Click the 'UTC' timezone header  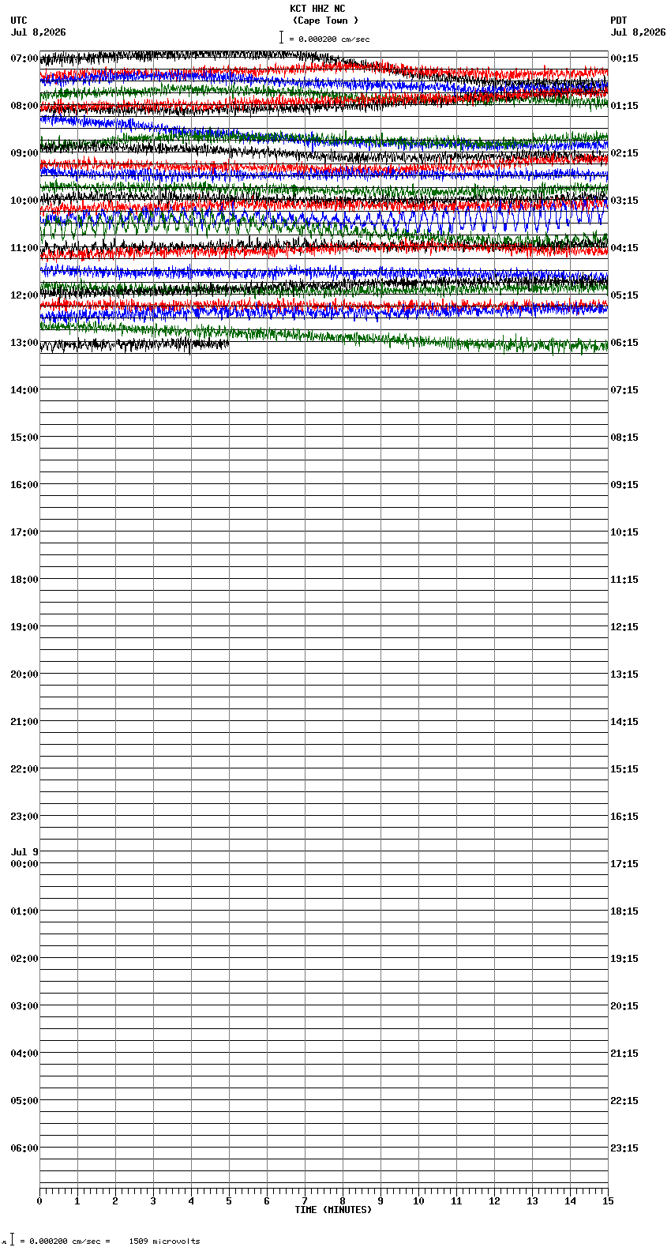(x=19, y=21)
